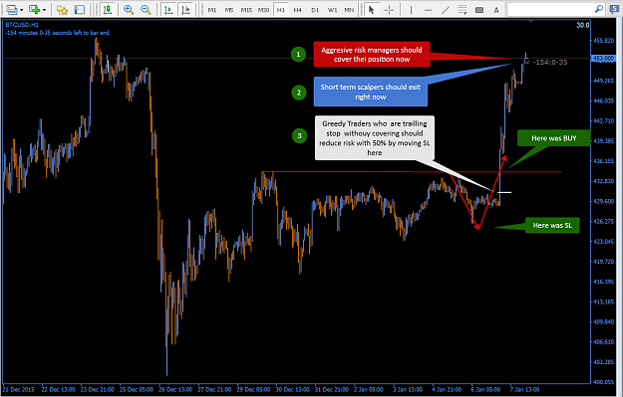The width and height of the screenshot is (623, 397).
Task: Click the 453.000 current price tag
Action: tap(603, 59)
